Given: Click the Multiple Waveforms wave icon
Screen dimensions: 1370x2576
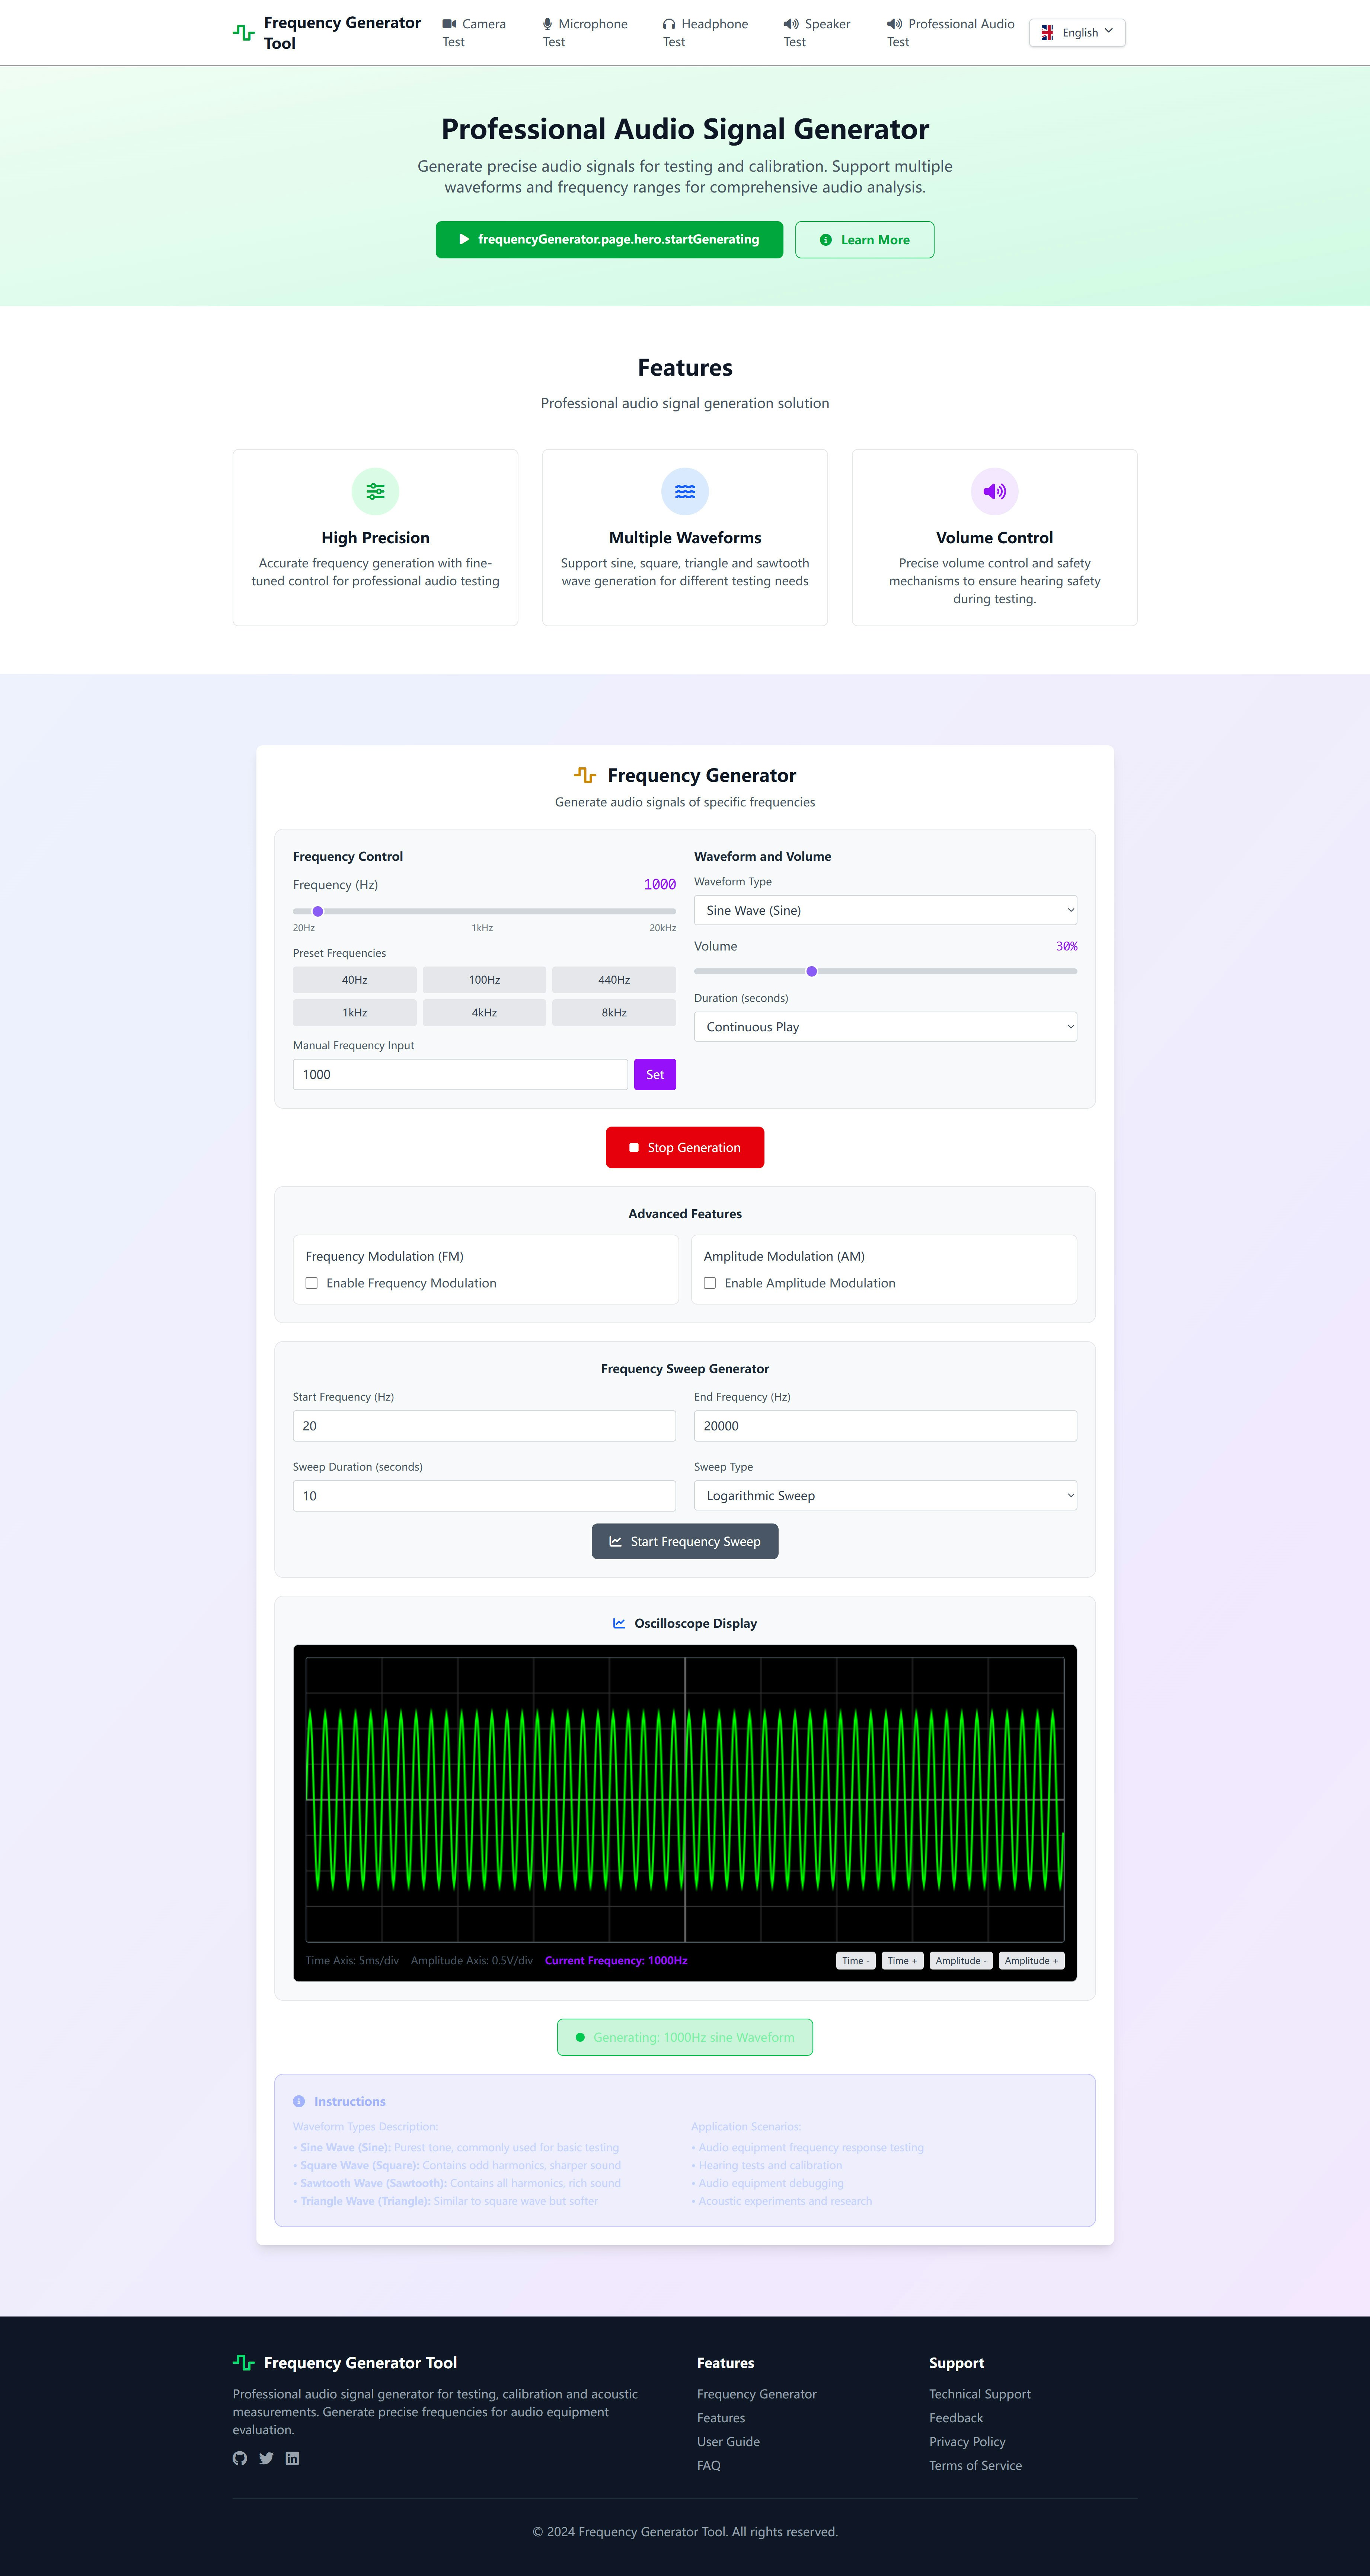Looking at the screenshot, I should point(685,491).
